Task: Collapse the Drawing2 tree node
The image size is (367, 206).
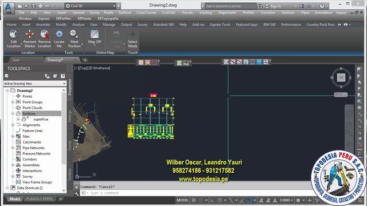Action: pyautogui.click(x=7, y=90)
